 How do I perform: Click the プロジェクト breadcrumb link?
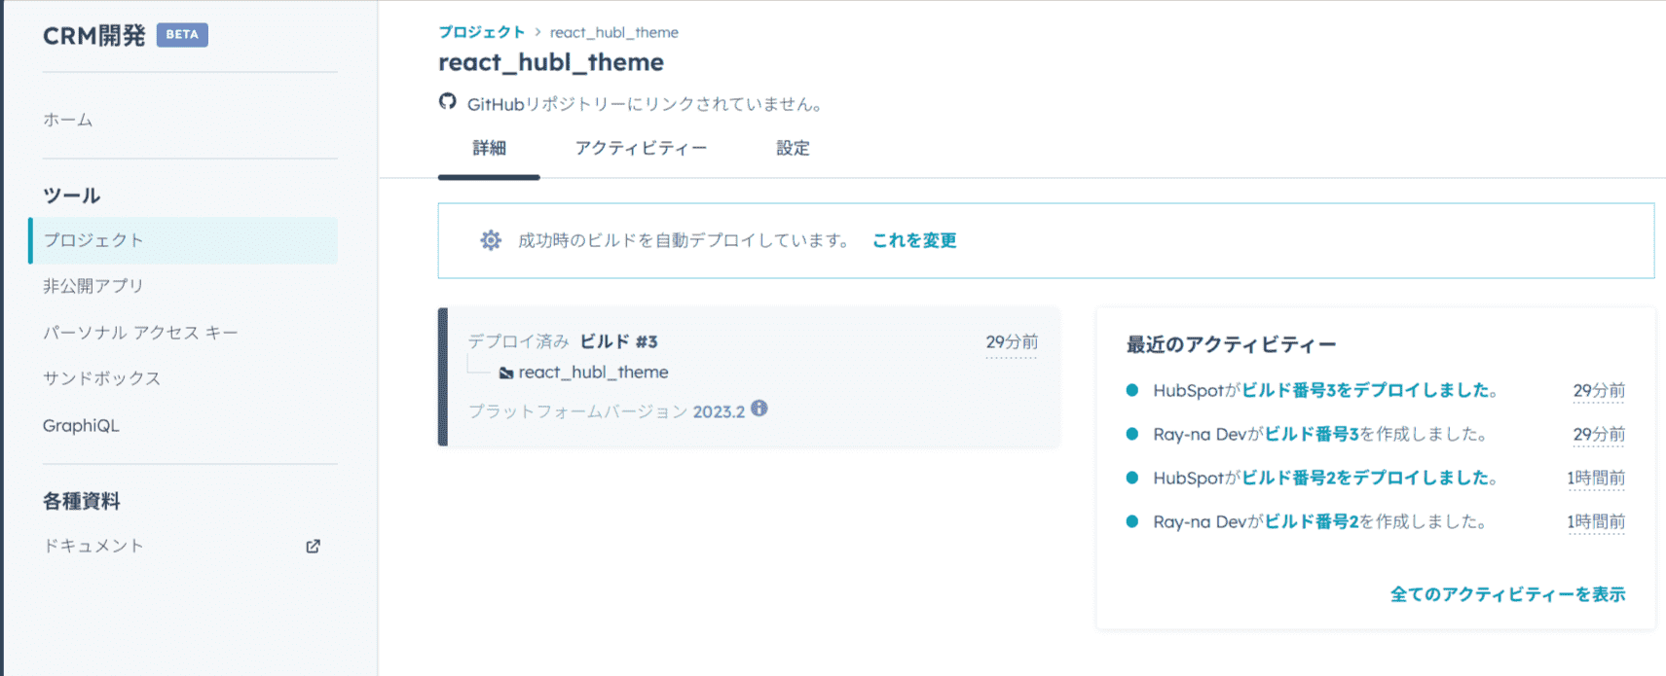[481, 32]
